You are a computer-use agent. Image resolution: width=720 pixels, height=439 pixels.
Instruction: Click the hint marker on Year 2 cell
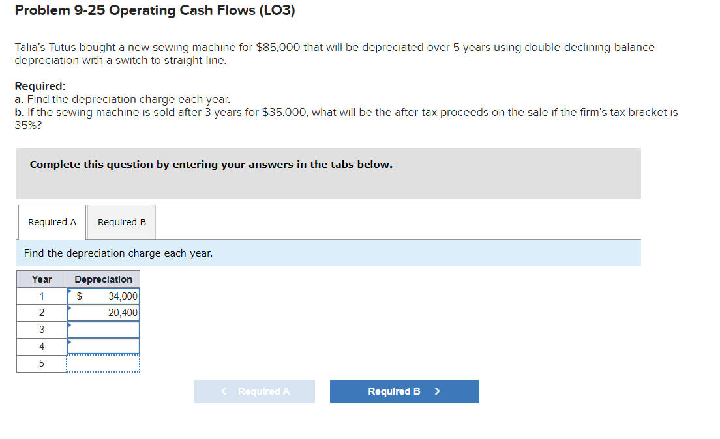70,308
